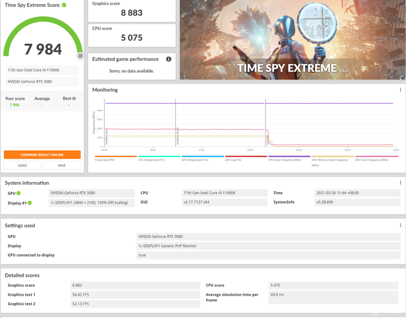The image size is (406, 318).
Task: Click the green check icon beside Display #1
Action: [x=30, y=203]
